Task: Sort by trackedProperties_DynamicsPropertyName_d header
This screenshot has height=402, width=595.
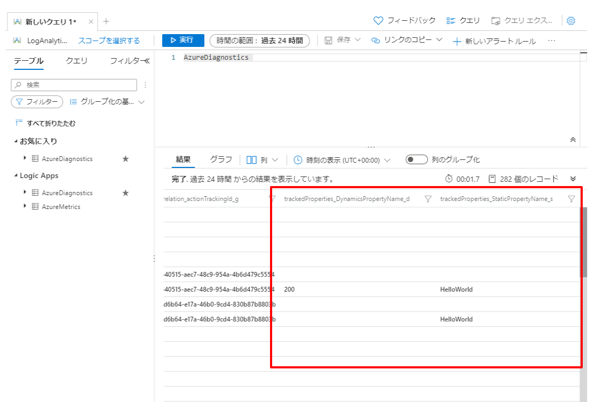Action: coord(347,199)
